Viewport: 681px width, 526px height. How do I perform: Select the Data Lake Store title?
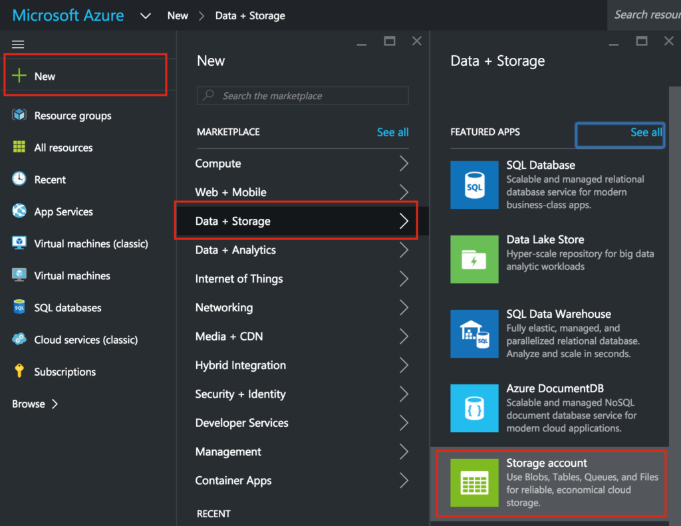(x=545, y=239)
